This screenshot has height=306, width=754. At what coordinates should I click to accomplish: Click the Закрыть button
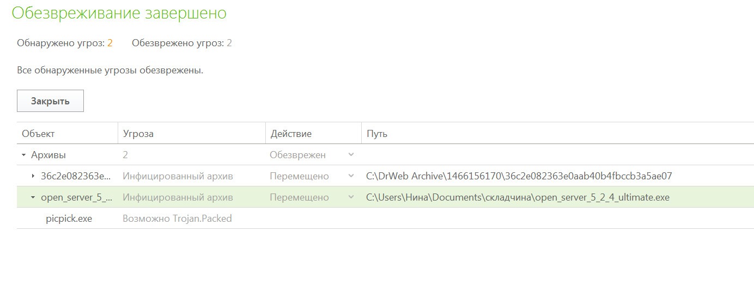pyautogui.click(x=50, y=101)
